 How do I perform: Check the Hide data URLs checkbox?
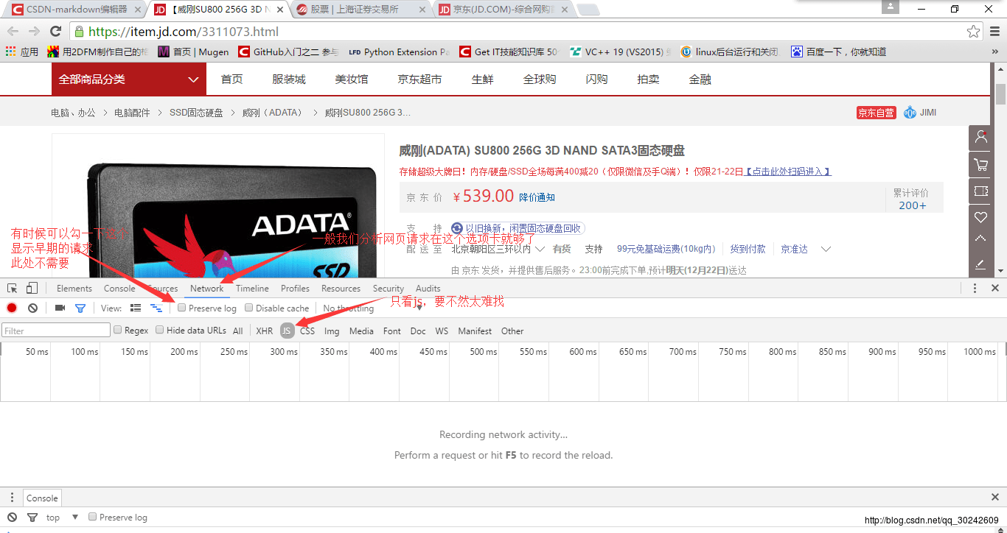160,330
